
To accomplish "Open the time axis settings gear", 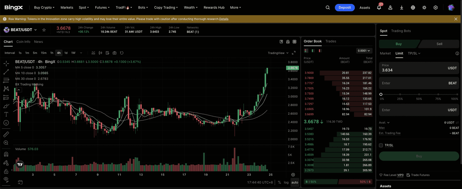I will click(293, 175).
